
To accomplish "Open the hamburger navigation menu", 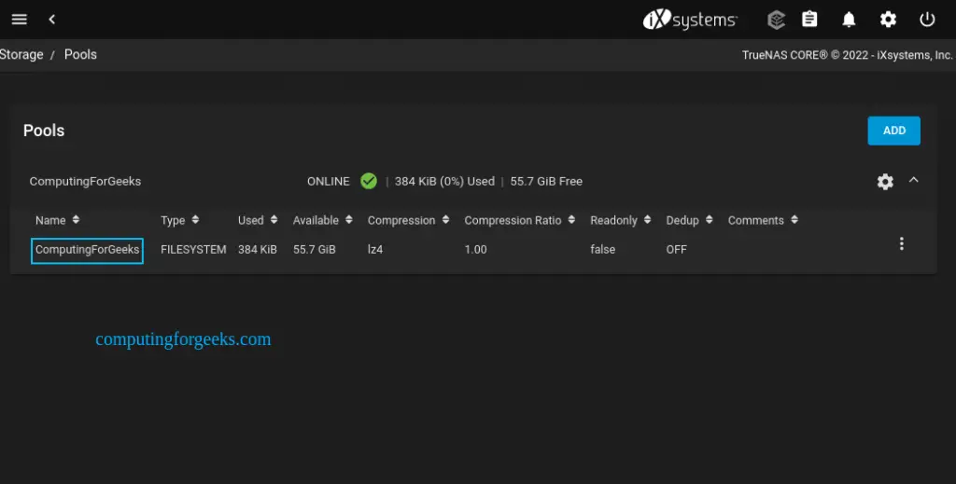I will (20, 20).
